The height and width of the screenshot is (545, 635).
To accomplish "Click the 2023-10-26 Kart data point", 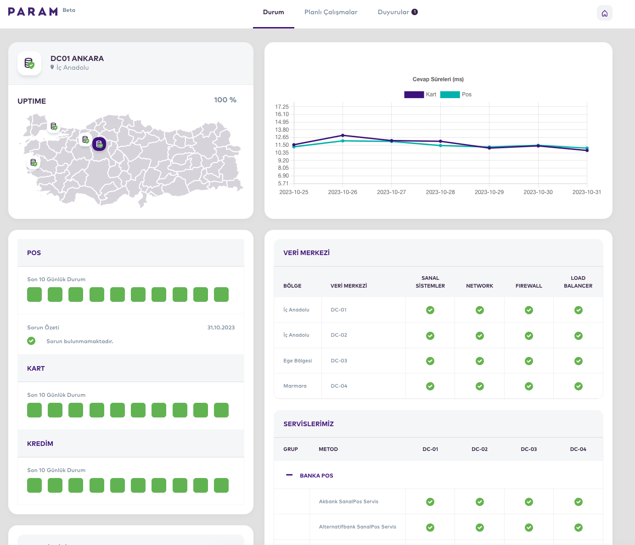I will (x=343, y=135).
